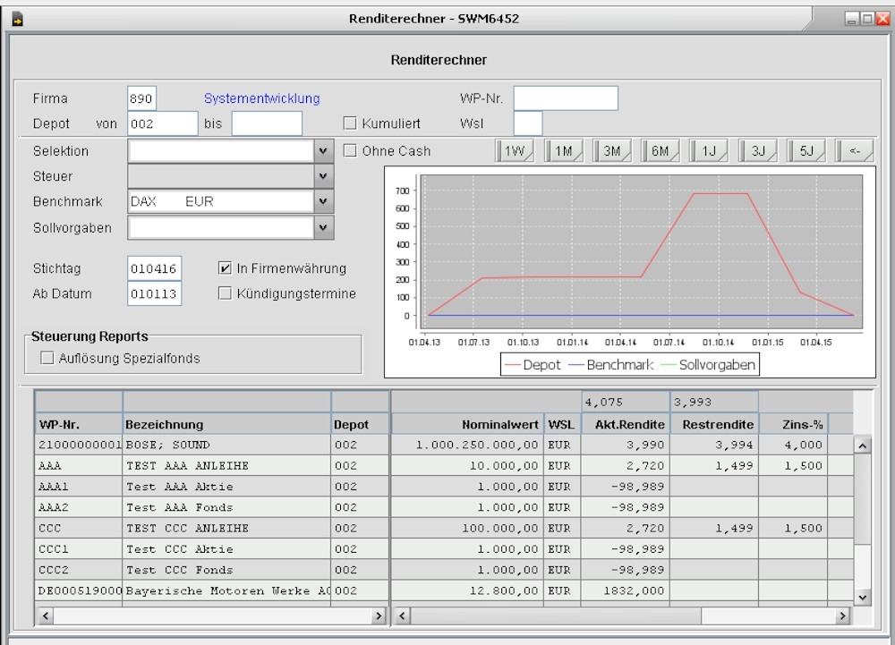Click the Stichtag date input field

154,268
